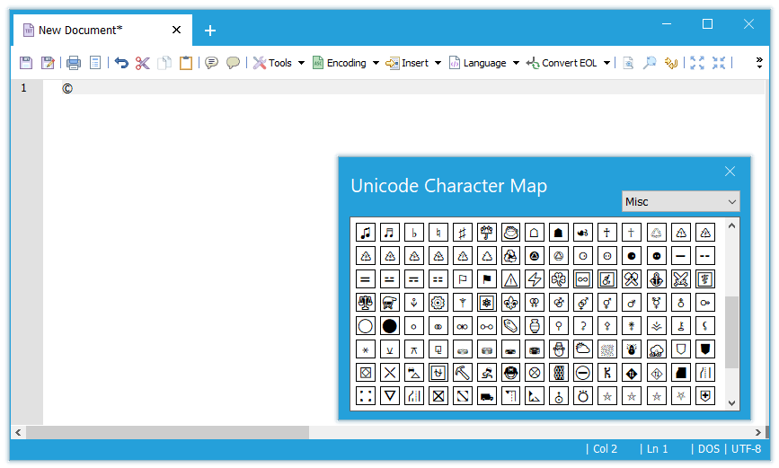The image size is (779, 468).
Task: Click the Paste clipboard icon
Action: click(x=186, y=63)
